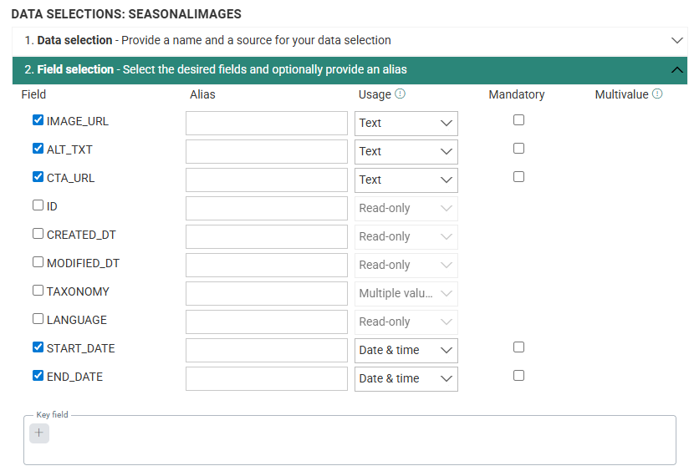Focus the Alias input for START_DATE

point(266,351)
